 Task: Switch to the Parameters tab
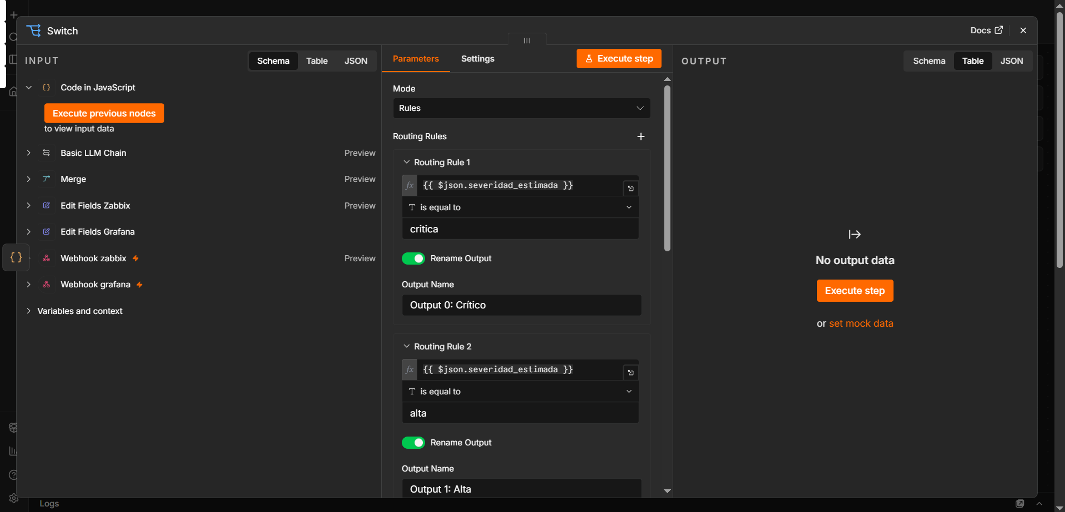click(416, 59)
